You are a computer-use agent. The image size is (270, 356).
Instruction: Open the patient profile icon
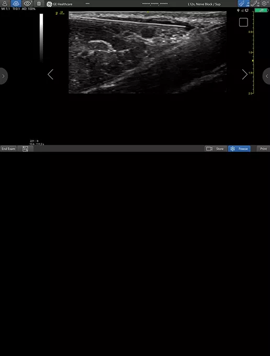(5, 4)
